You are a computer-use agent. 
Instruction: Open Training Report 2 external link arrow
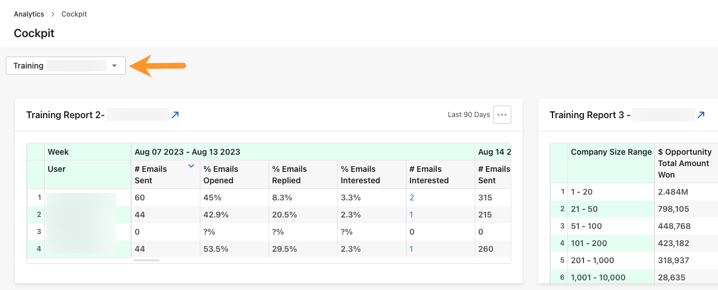coord(175,115)
